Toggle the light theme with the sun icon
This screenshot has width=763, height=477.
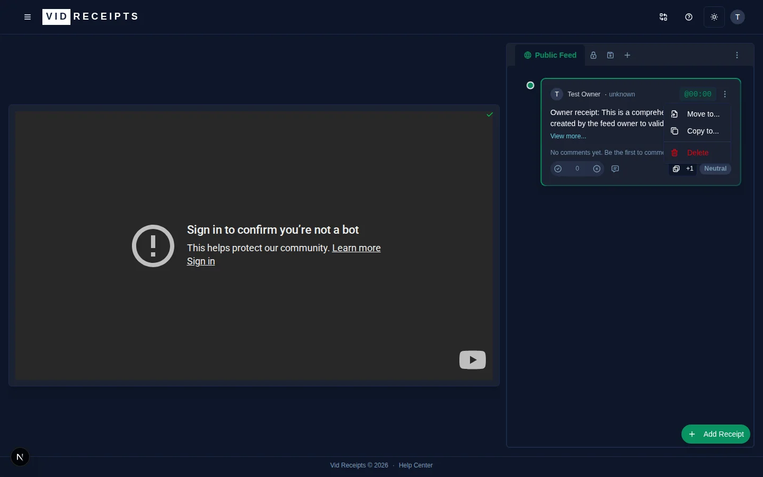[714, 17]
